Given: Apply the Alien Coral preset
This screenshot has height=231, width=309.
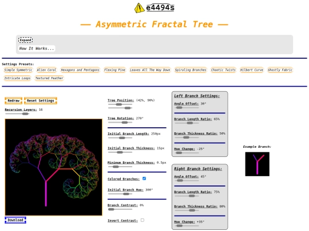Looking at the screenshot, I should coord(46,70).
